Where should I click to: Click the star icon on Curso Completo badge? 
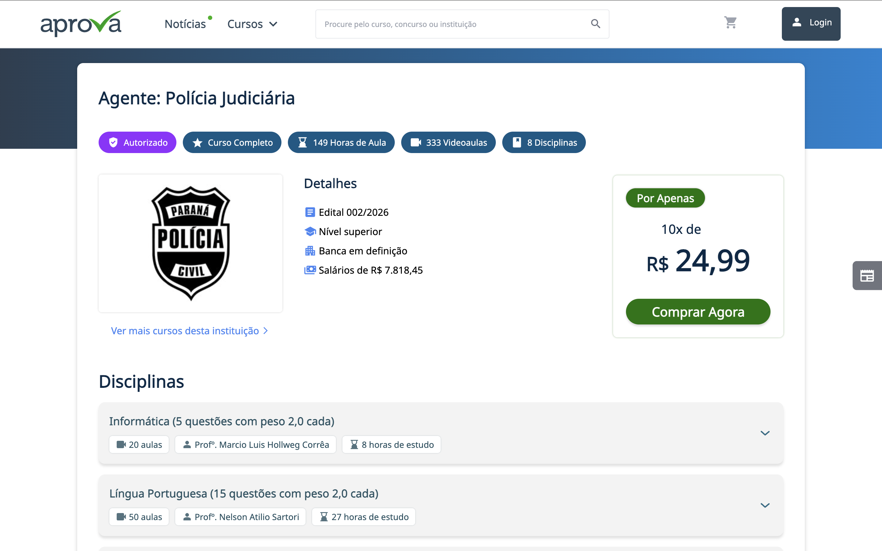tap(198, 142)
